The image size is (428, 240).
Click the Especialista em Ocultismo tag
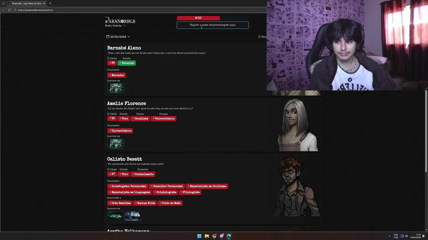click(207, 186)
